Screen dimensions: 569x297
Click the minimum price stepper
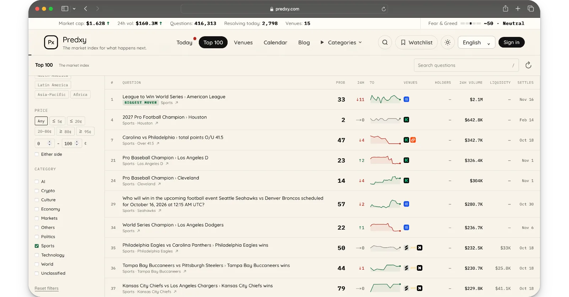tap(49, 143)
